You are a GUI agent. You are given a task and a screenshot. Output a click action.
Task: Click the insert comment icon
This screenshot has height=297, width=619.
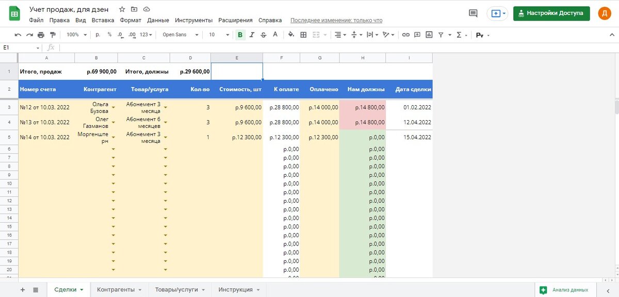click(x=418, y=35)
